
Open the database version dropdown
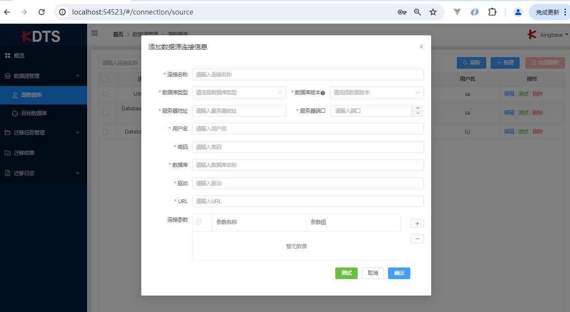coord(376,92)
